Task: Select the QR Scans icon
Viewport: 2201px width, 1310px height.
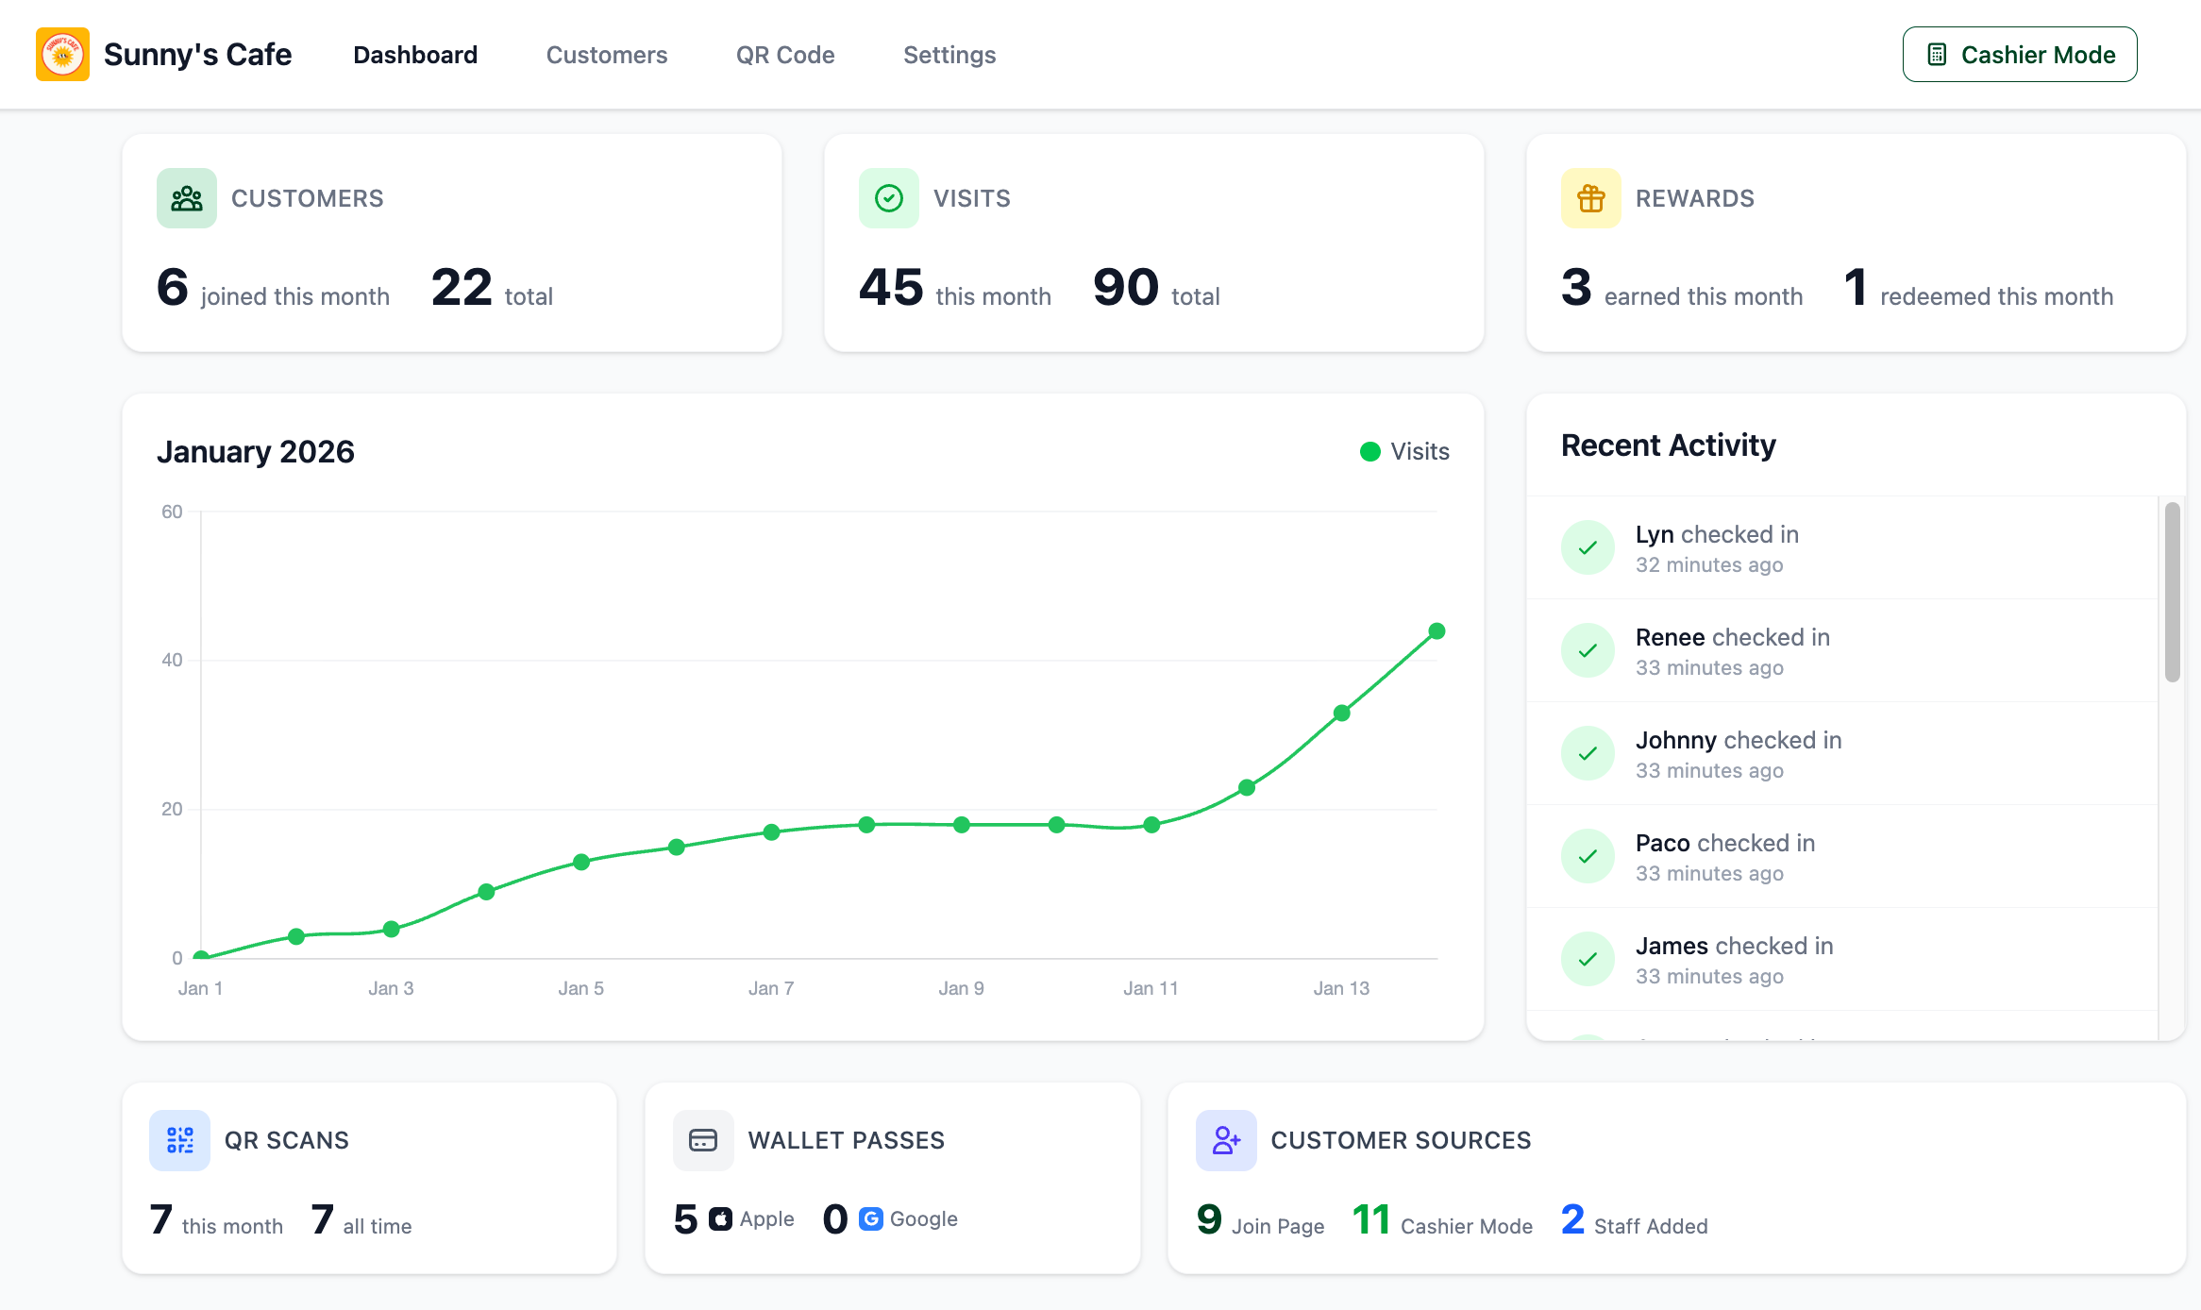Action: (179, 1140)
